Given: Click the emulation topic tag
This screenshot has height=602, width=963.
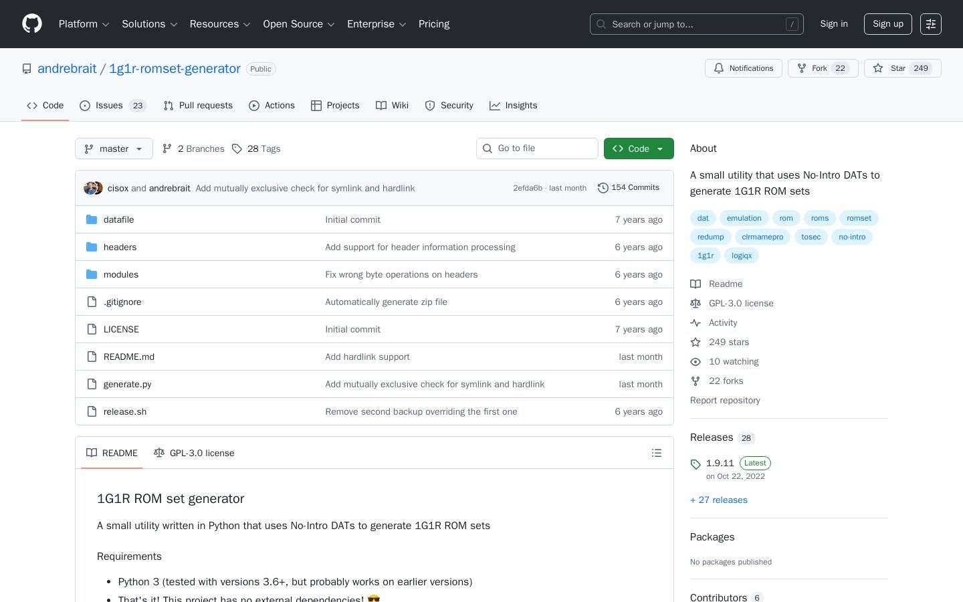Looking at the screenshot, I should coord(744,218).
